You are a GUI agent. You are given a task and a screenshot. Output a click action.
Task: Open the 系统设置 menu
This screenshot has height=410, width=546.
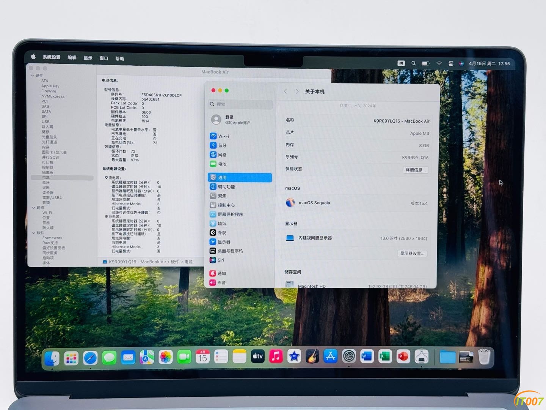coord(52,57)
